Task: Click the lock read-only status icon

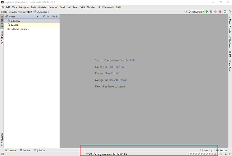Action: tap(226, 154)
